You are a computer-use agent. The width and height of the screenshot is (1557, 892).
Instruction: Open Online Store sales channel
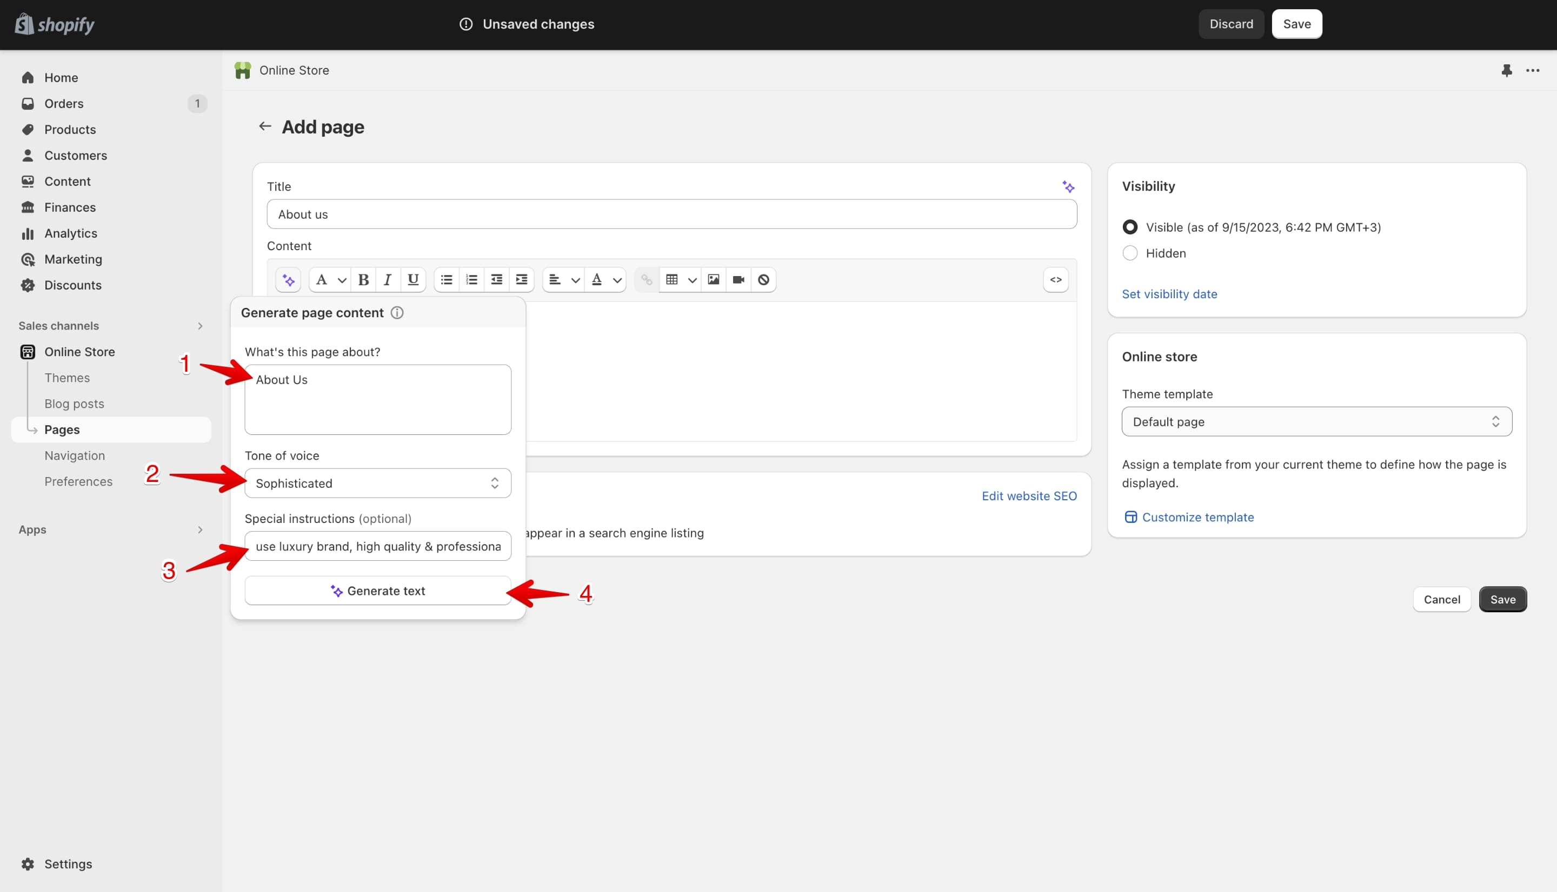79,352
